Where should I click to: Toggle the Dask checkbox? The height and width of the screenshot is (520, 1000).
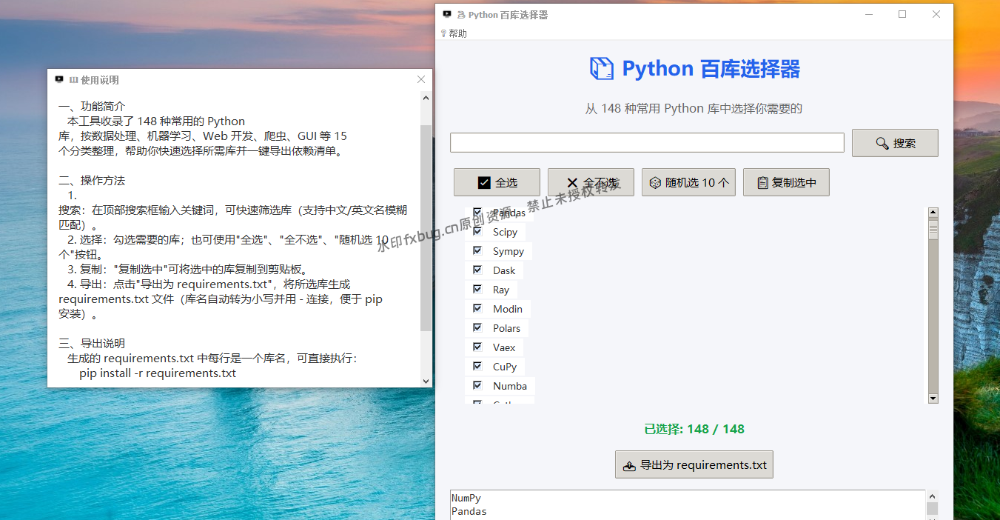pos(477,270)
